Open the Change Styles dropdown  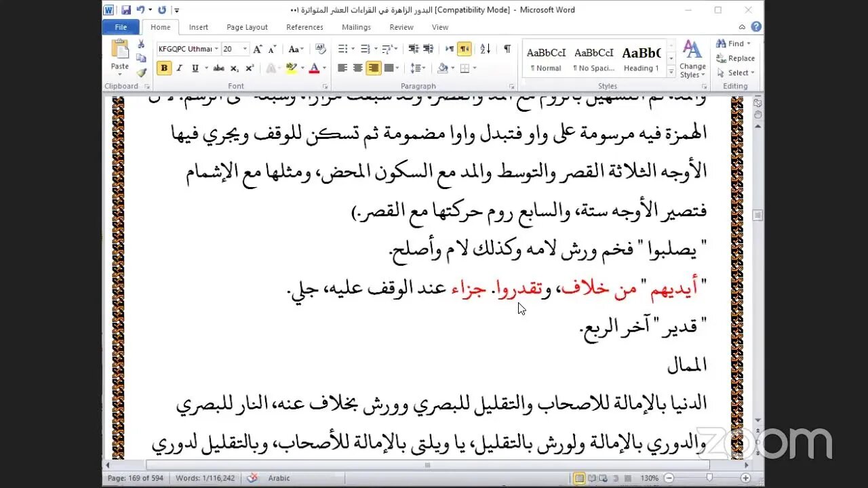(692, 59)
